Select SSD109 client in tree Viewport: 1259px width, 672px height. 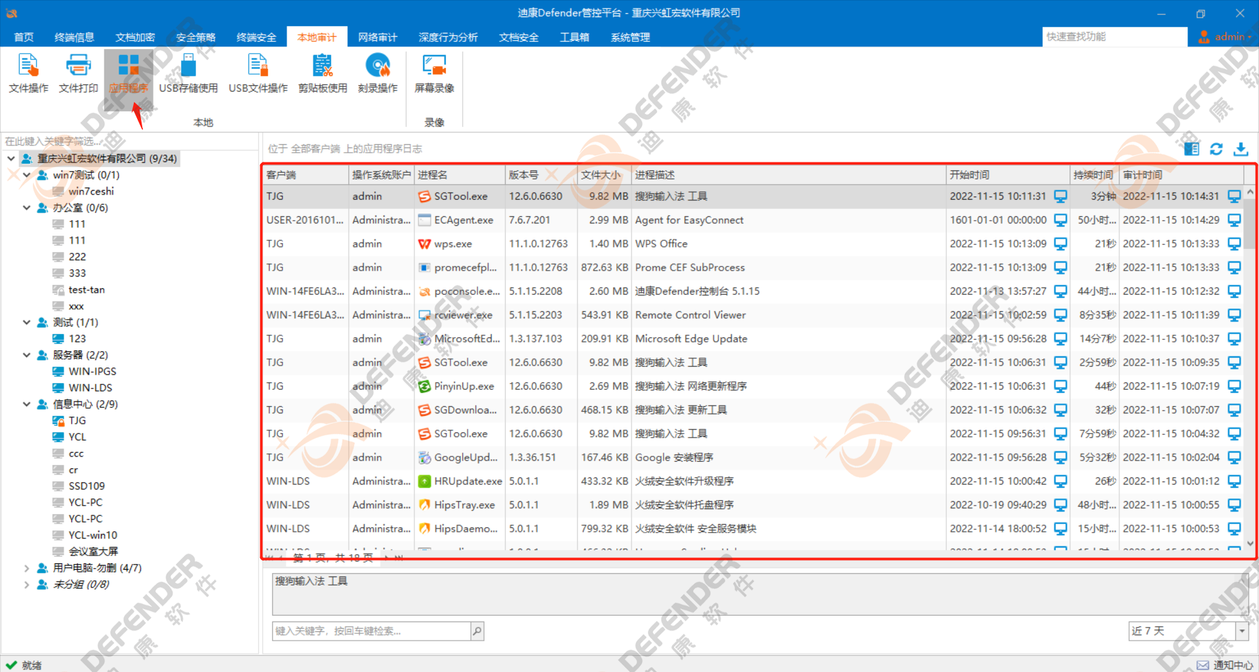87,486
